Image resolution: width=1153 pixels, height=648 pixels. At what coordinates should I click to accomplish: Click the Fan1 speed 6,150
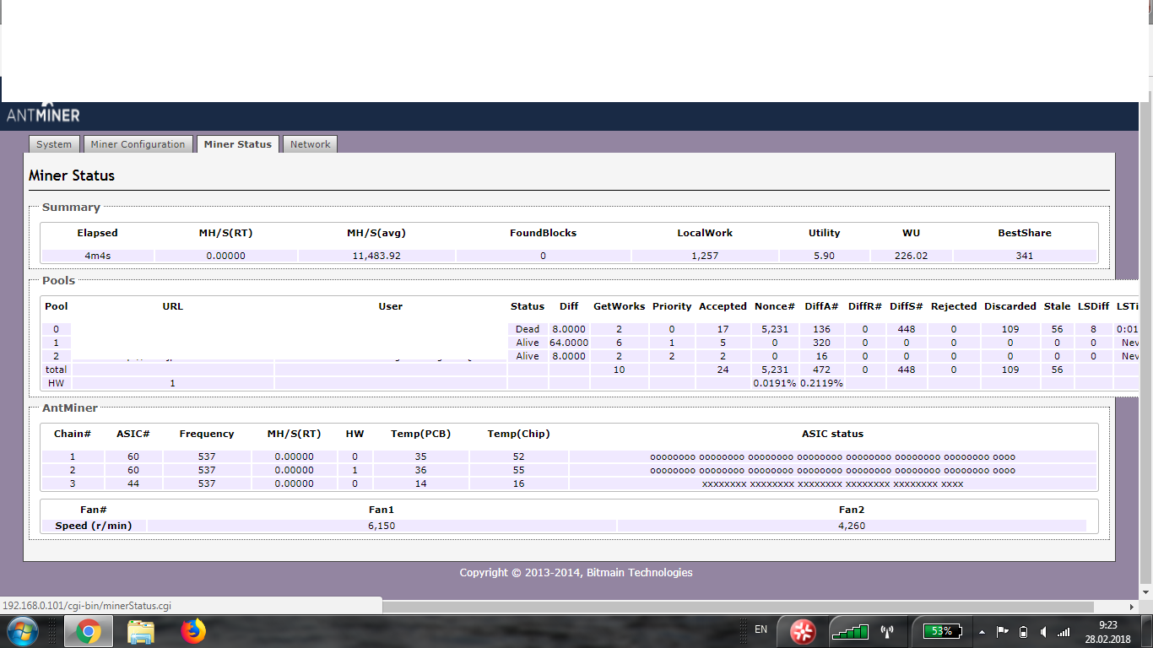click(x=382, y=526)
